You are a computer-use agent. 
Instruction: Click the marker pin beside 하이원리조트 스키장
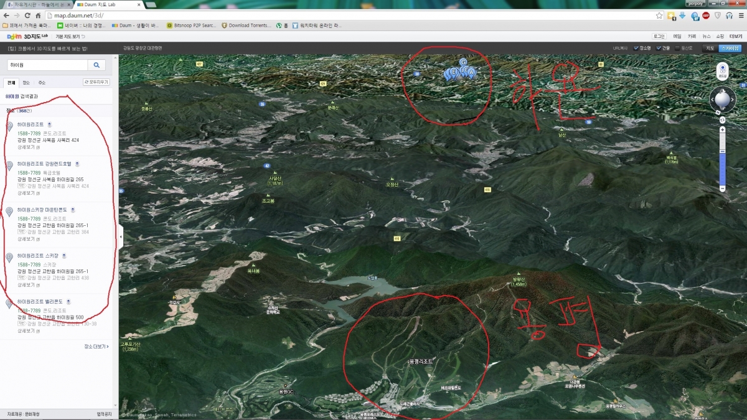[9, 258]
